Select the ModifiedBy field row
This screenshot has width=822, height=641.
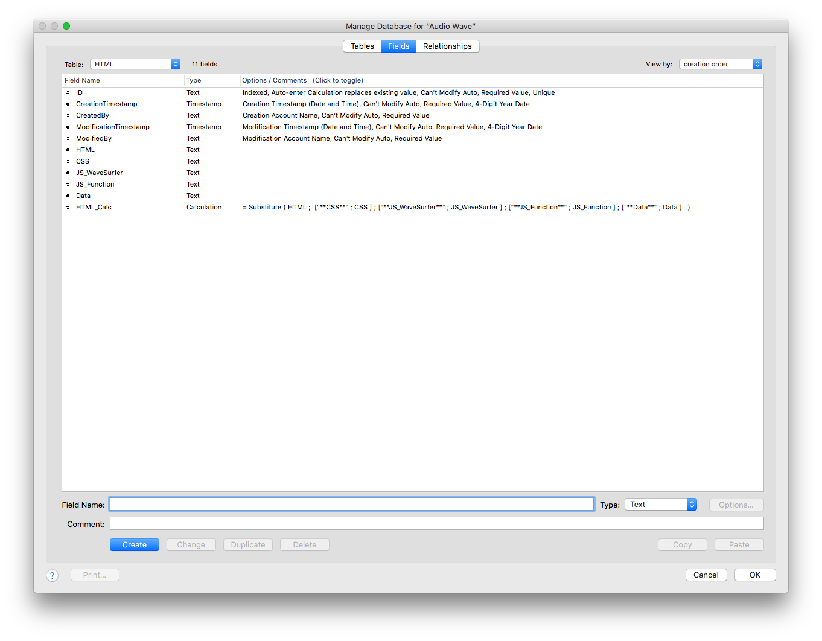(x=413, y=138)
